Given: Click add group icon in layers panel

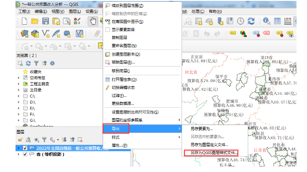Looking at the screenshot, I should (28, 140).
